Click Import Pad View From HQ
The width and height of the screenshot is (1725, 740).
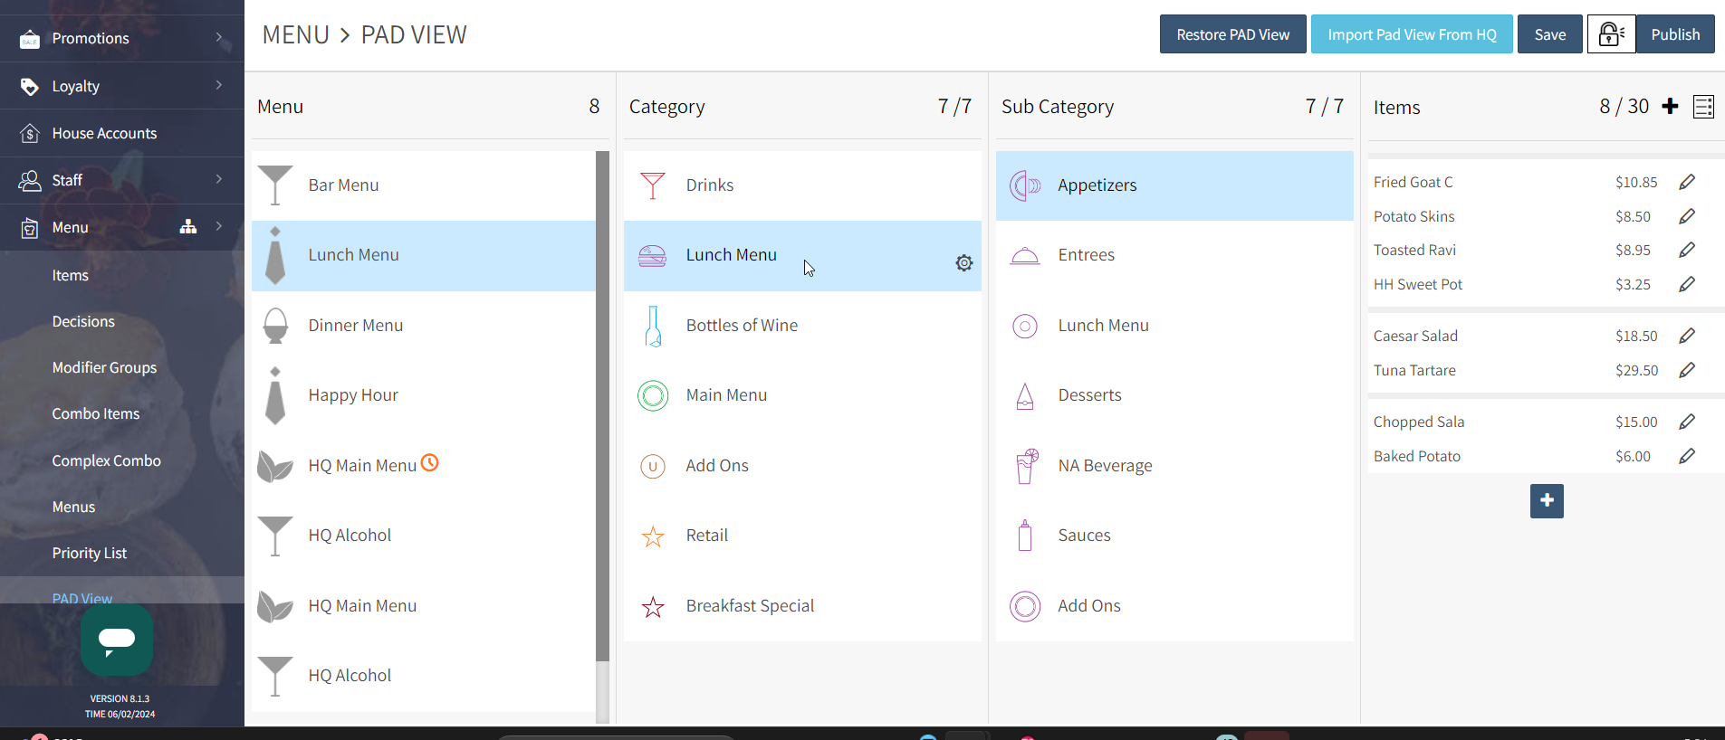pos(1412,34)
